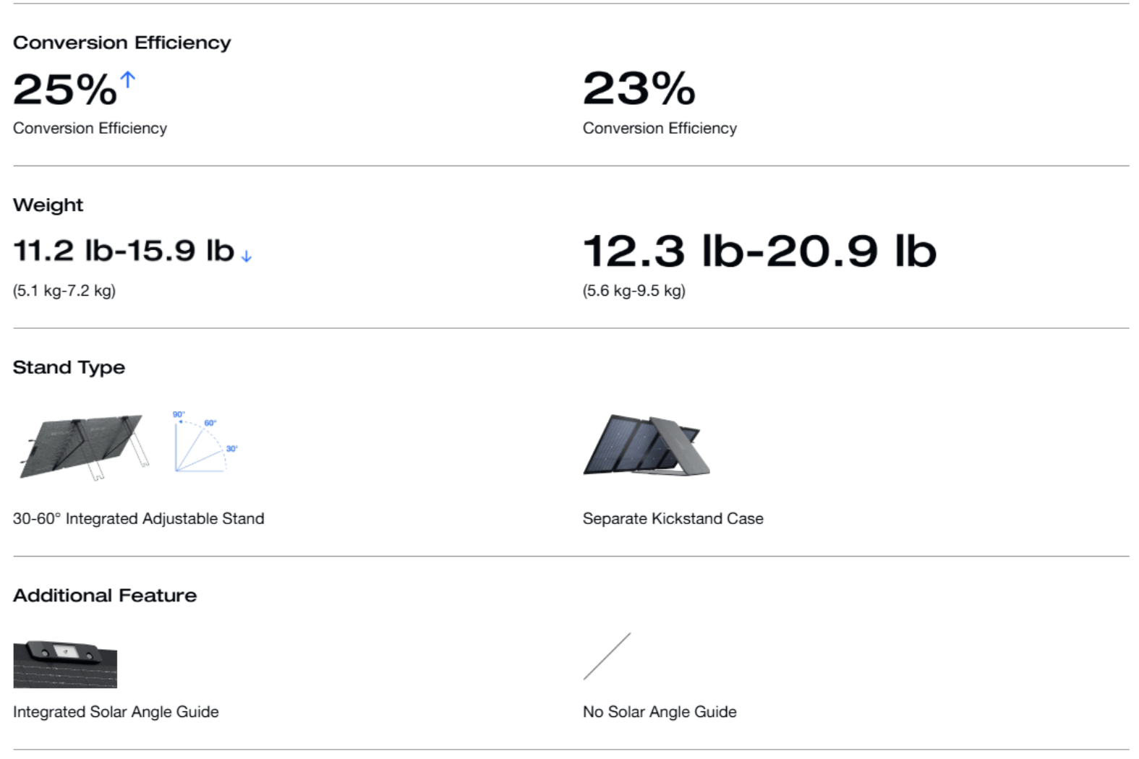Click the 25% efficiency value

[x=64, y=90]
